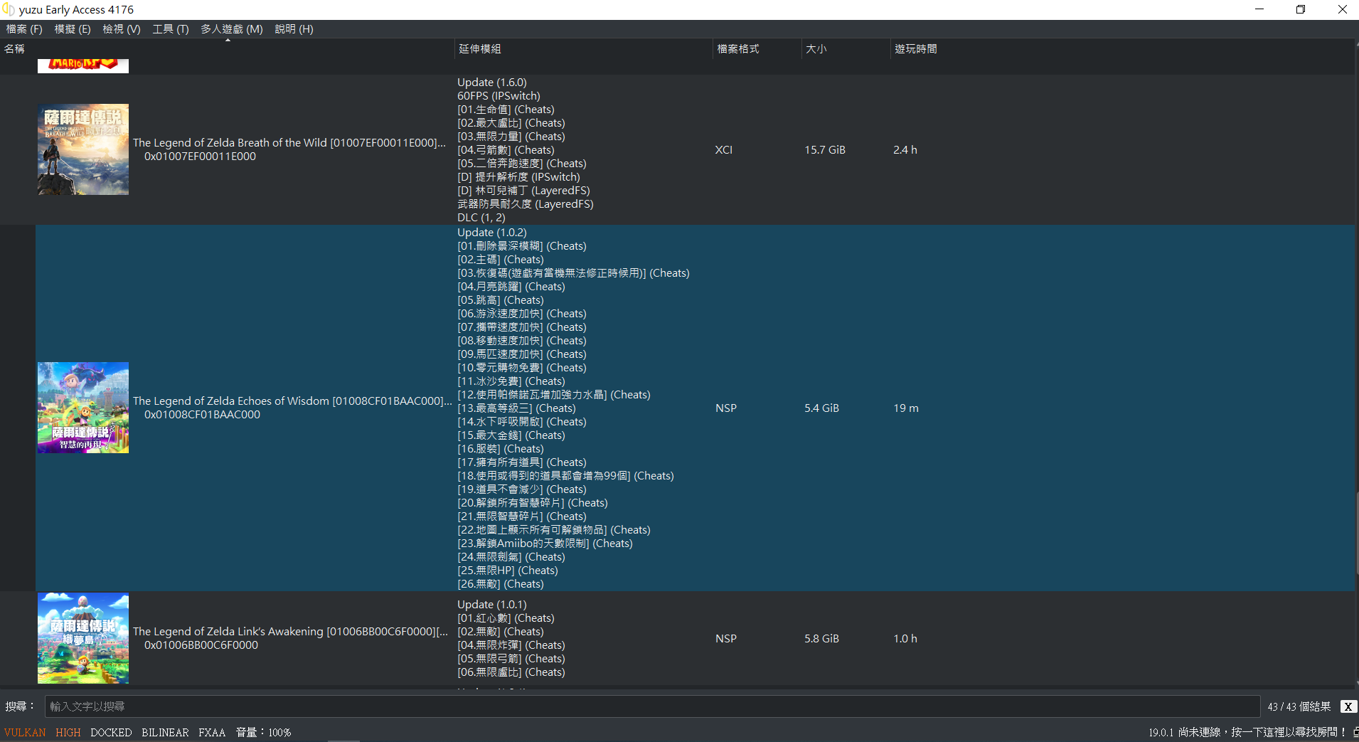Click NSP format for Link's Awakening
Screen dimensions: 1359x742
point(726,639)
